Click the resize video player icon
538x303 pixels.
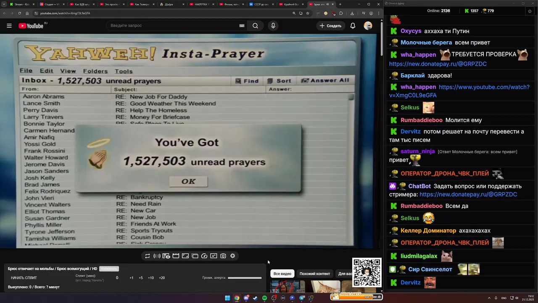click(185, 256)
